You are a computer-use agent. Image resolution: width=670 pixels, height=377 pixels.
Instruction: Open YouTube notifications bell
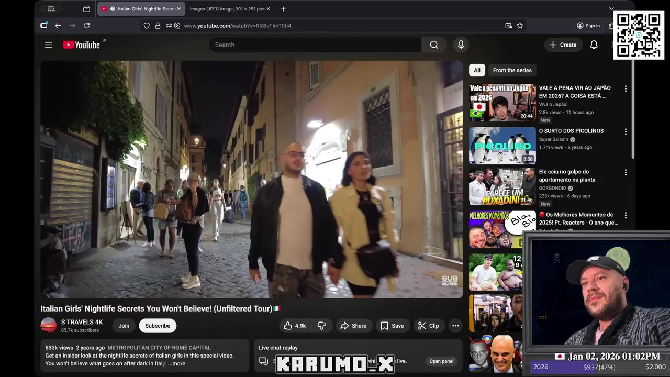pyautogui.click(x=594, y=45)
